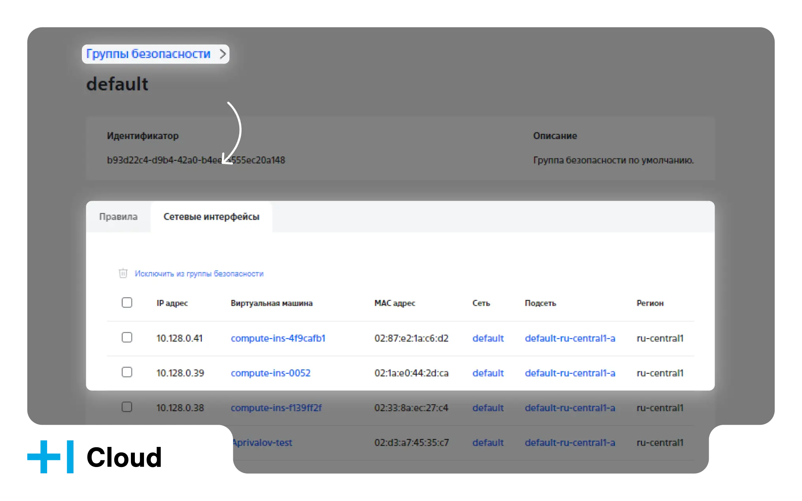This screenshot has height=501, width=802.
Task: Click the Сеть column header
Action: click(x=481, y=303)
